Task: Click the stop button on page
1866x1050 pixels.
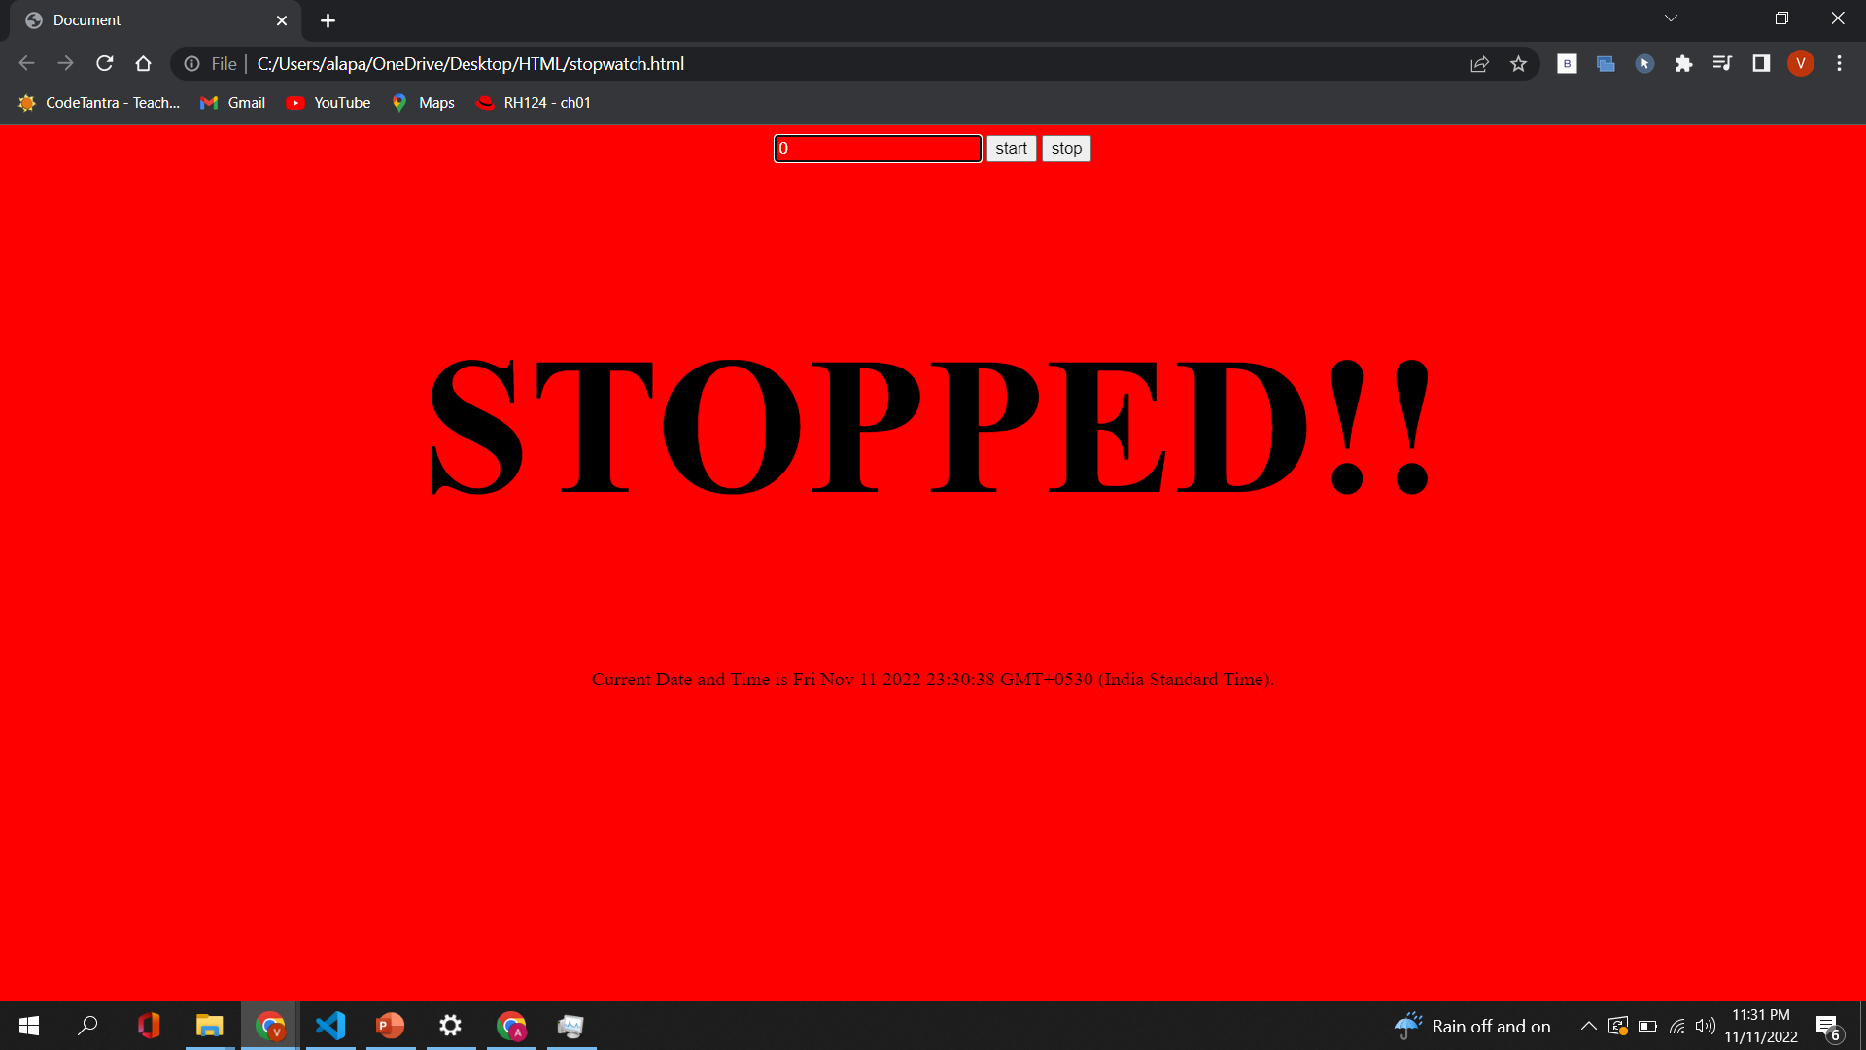Action: pyautogui.click(x=1066, y=149)
